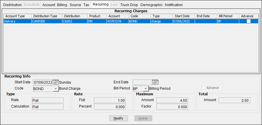The height and width of the screenshot is (125, 262).
Task: Click the Delete button
Action: (143, 118)
